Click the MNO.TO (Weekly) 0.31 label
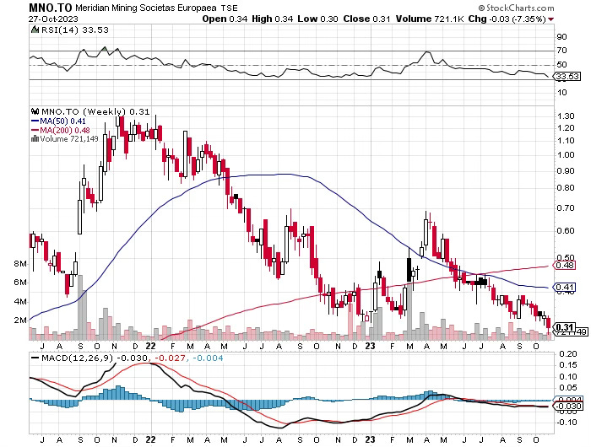The width and height of the screenshot is (591, 447). point(95,111)
